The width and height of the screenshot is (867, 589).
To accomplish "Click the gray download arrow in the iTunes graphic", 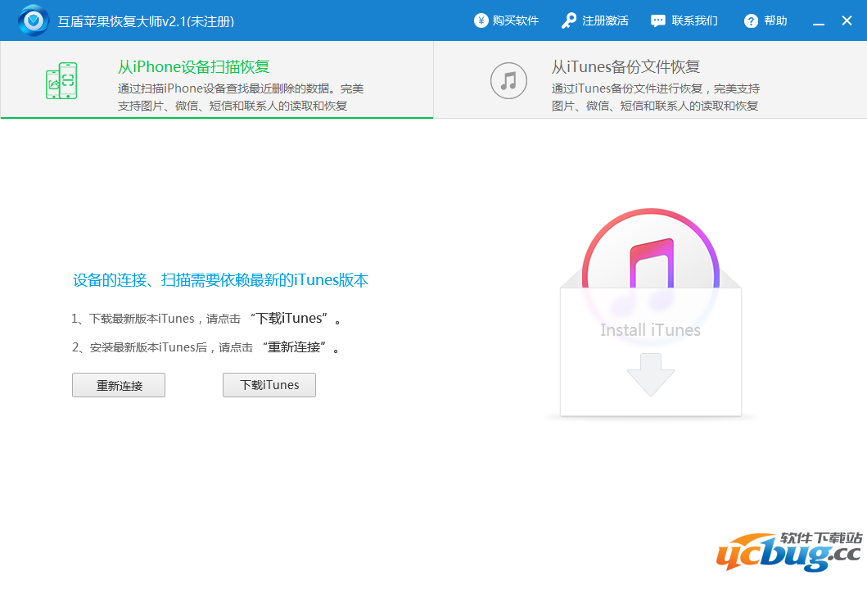I will click(650, 374).
